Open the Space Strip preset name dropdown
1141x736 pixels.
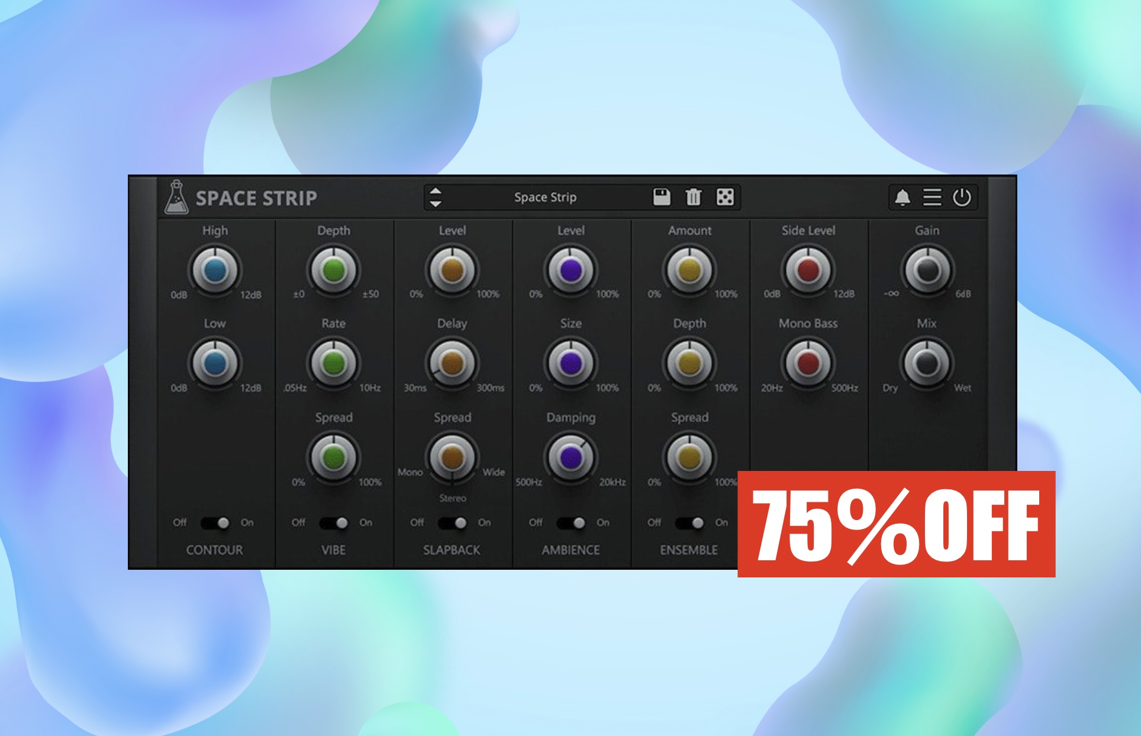(x=545, y=197)
